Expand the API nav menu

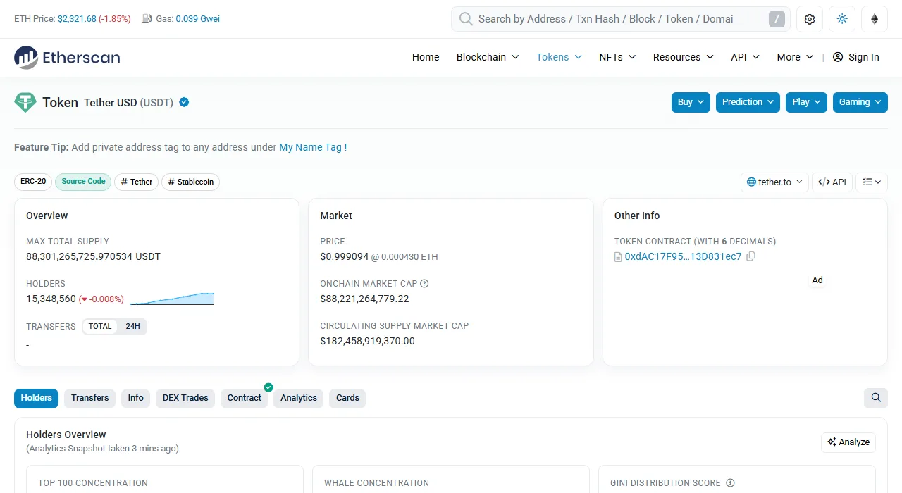745,57
